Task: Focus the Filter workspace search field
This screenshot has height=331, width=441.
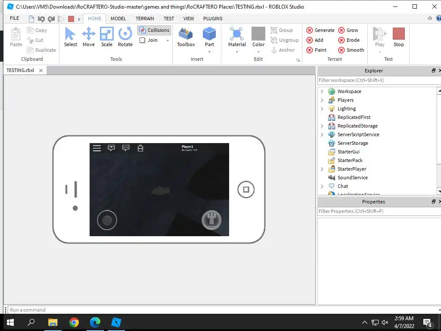Action: point(379,80)
